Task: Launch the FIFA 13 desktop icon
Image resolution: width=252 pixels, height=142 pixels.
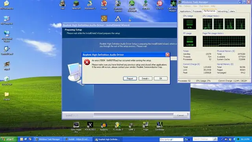Action: click(159, 5)
